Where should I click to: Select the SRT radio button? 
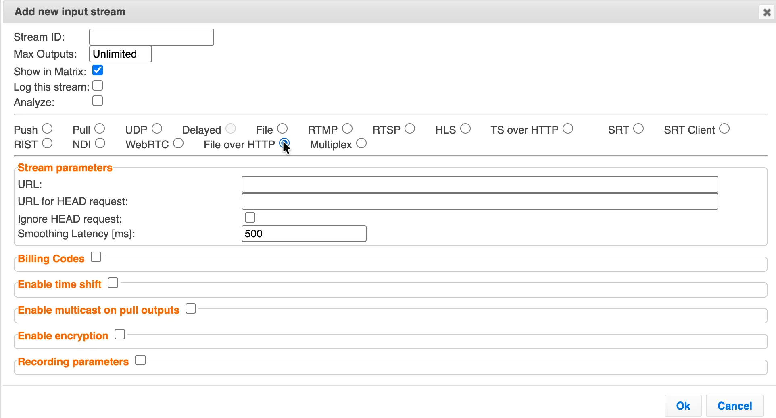click(x=638, y=128)
